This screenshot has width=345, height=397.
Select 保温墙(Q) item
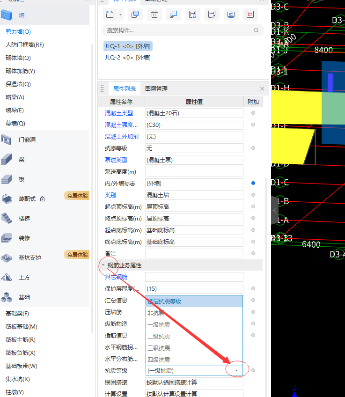click(18, 84)
